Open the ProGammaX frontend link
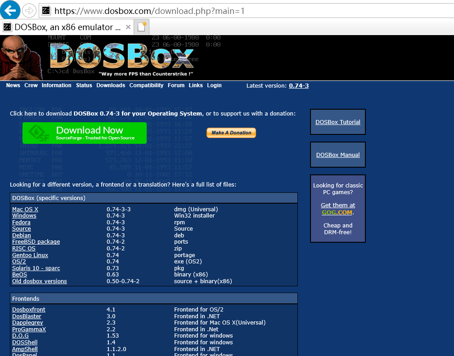The width and height of the screenshot is (454, 356). point(29,329)
